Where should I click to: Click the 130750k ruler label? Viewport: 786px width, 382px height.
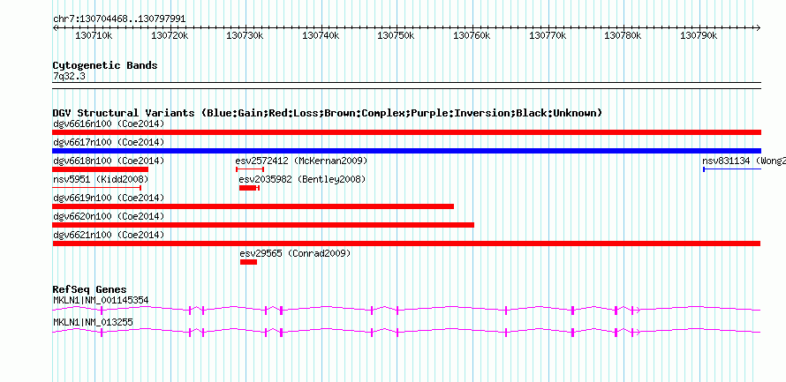click(396, 36)
